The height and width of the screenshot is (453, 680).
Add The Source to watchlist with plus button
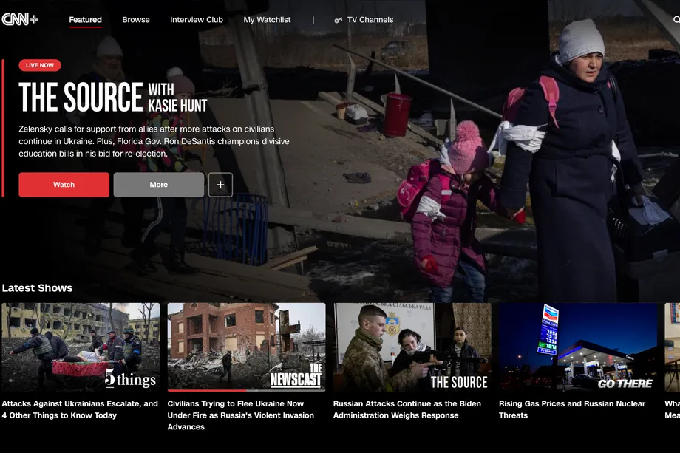tap(220, 185)
